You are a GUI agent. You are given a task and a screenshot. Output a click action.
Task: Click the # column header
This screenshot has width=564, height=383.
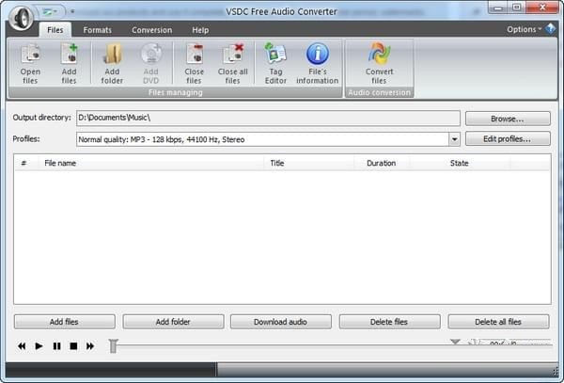[x=24, y=163]
